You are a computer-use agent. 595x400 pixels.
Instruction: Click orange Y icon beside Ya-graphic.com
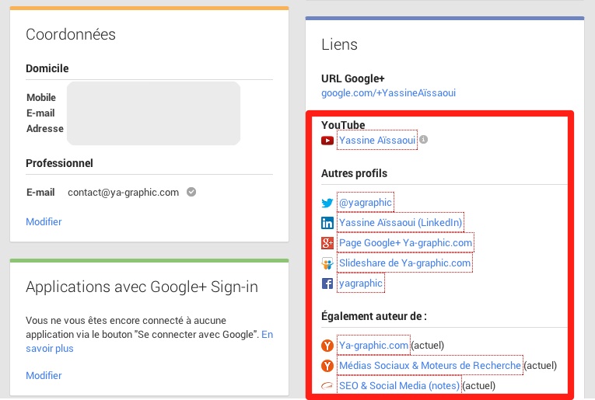[x=327, y=346]
